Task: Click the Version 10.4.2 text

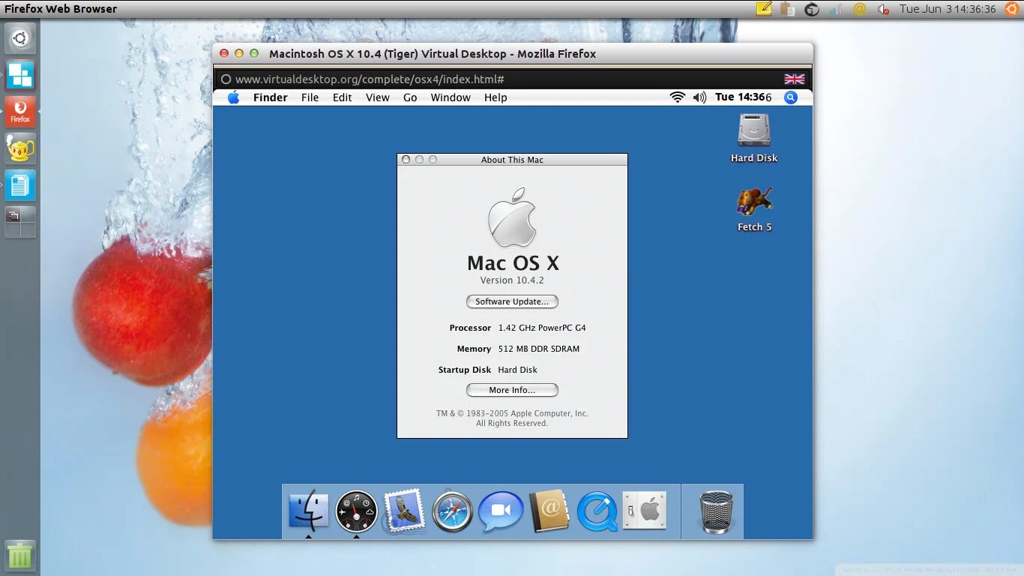Action: [512, 280]
